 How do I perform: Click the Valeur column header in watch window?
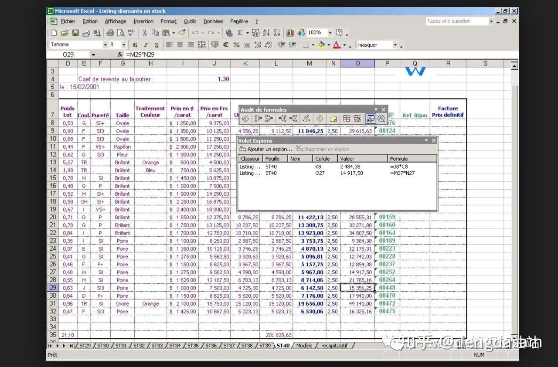coord(363,159)
